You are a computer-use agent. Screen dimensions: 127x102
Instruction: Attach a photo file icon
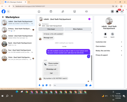43,85
